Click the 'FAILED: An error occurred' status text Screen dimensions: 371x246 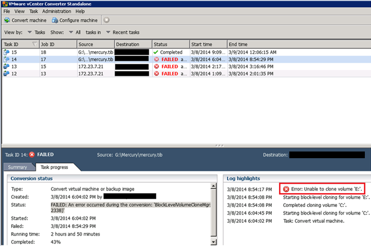click(x=131, y=207)
